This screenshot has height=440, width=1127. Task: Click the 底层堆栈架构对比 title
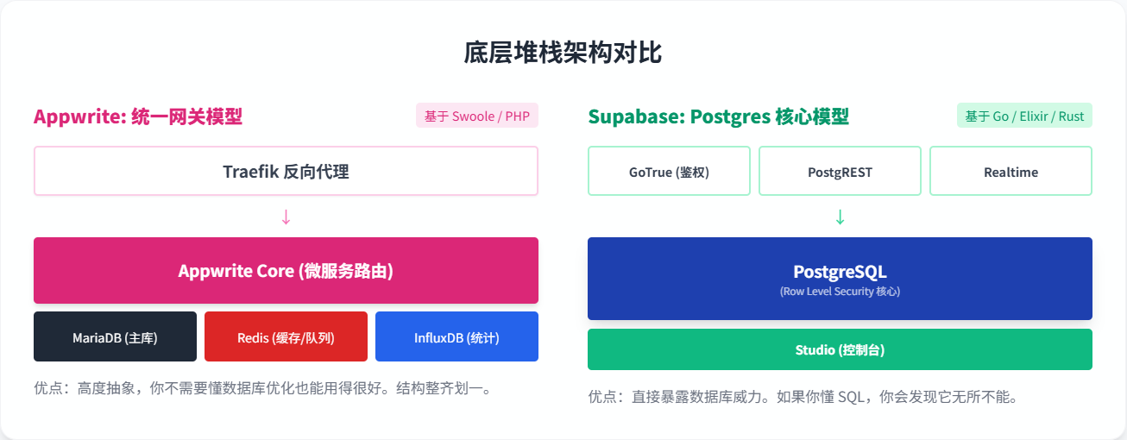(563, 53)
